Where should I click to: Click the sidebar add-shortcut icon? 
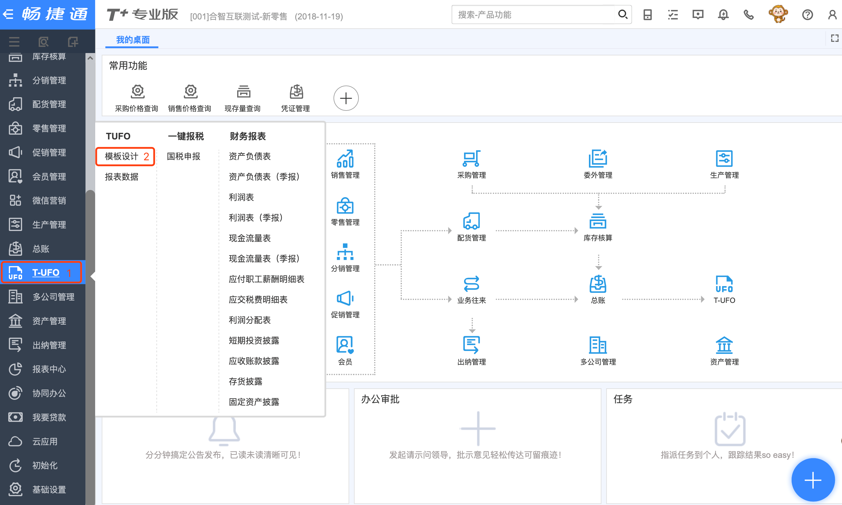pos(73,42)
